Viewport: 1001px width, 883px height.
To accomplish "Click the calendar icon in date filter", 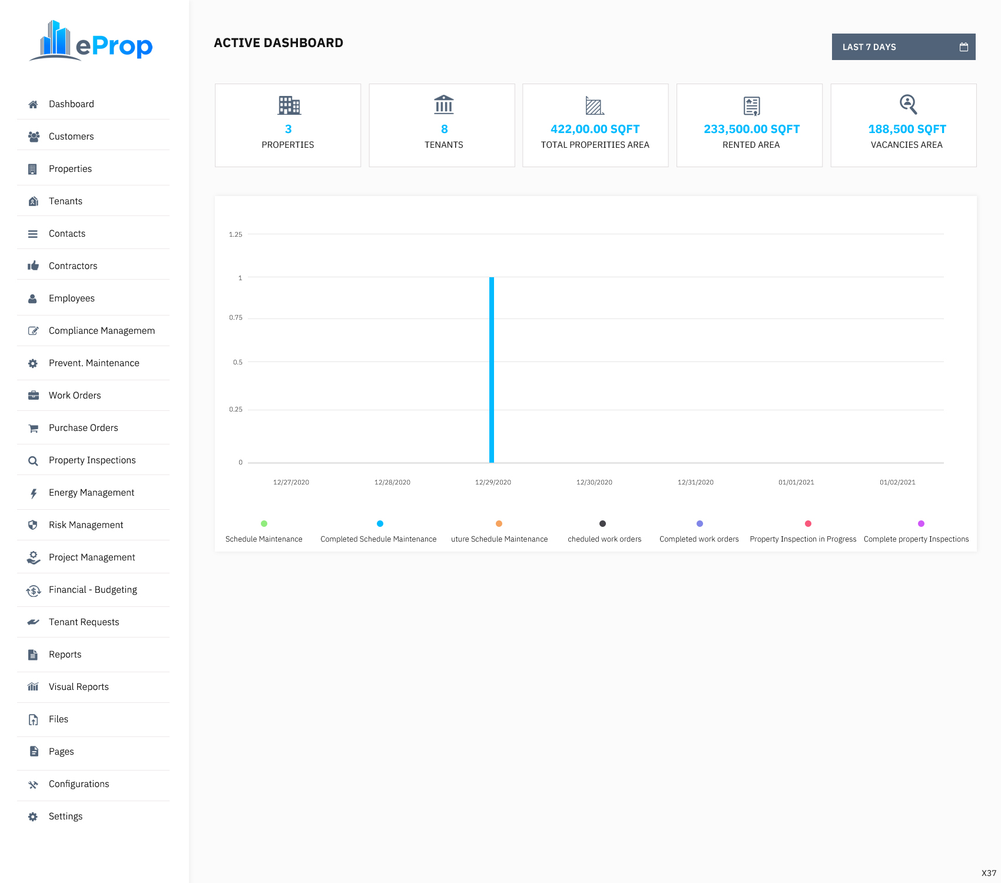I will click(963, 47).
